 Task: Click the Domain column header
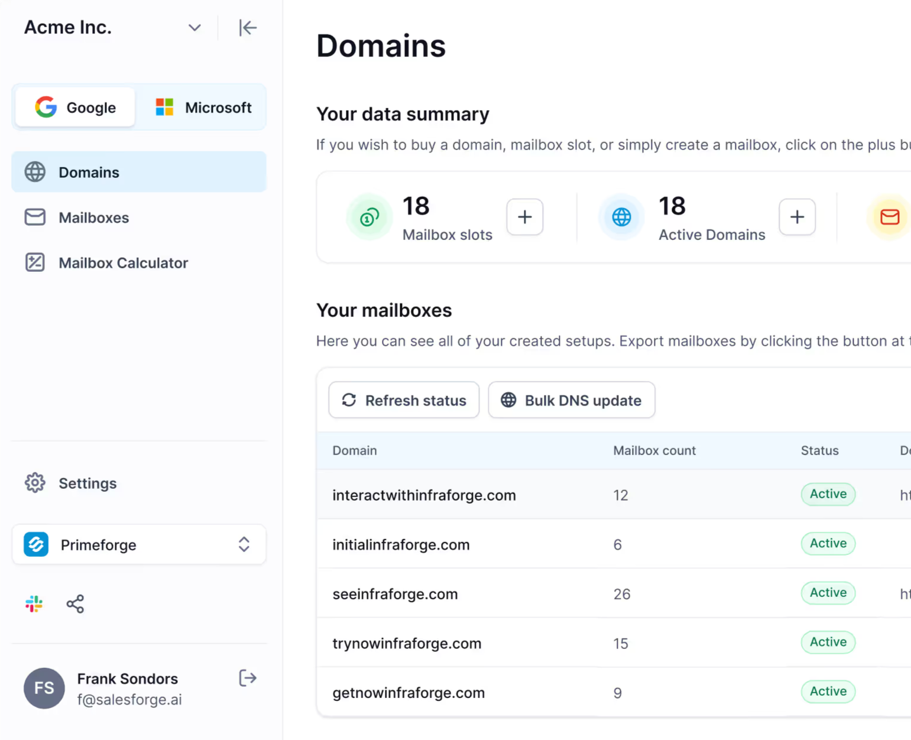click(355, 450)
